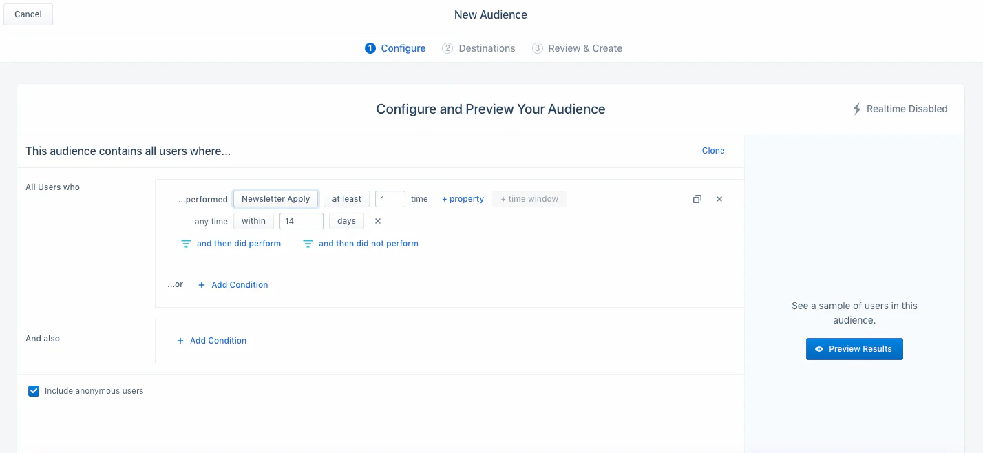Screen dimensions: 983x453
Task: Uncheck Include anonymous users checkbox
Action: tap(34, 391)
